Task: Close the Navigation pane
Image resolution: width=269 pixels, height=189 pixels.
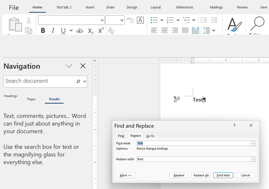Action: (x=83, y=66)
